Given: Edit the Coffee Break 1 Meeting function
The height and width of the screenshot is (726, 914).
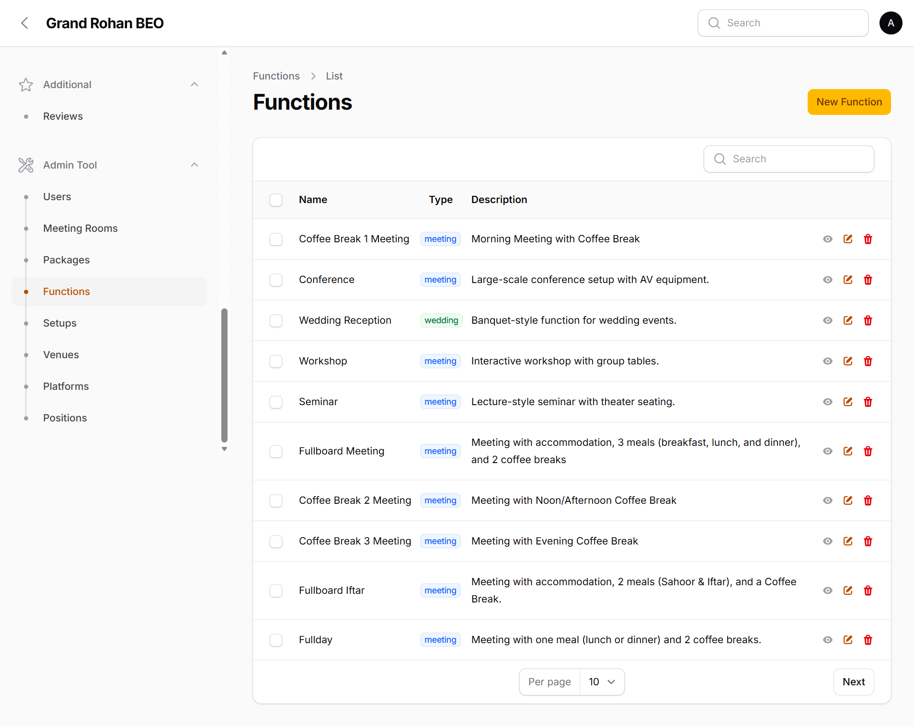Looking at the screenshot, I should [x=848, y=239].
